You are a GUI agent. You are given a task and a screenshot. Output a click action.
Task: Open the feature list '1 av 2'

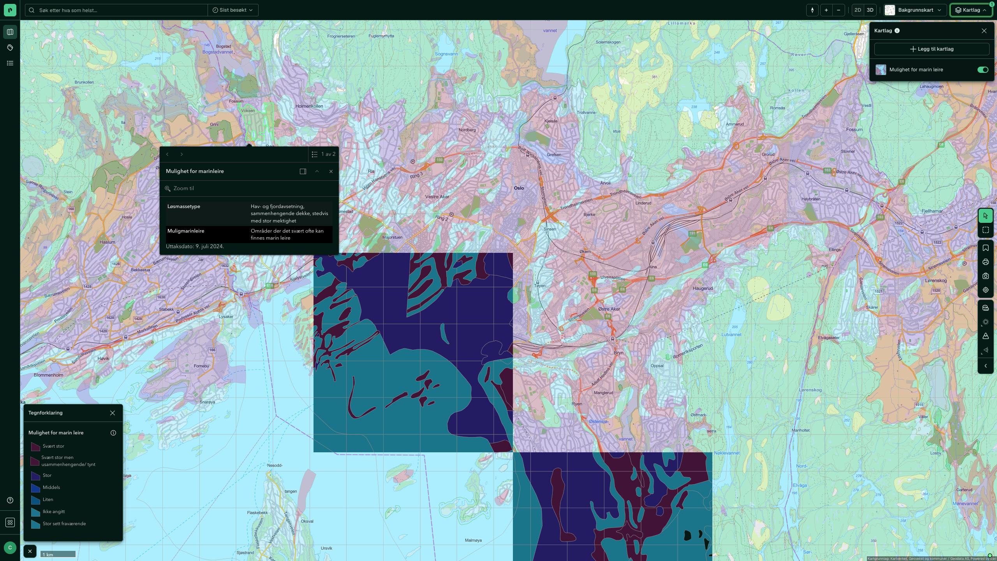click(323, 154)
